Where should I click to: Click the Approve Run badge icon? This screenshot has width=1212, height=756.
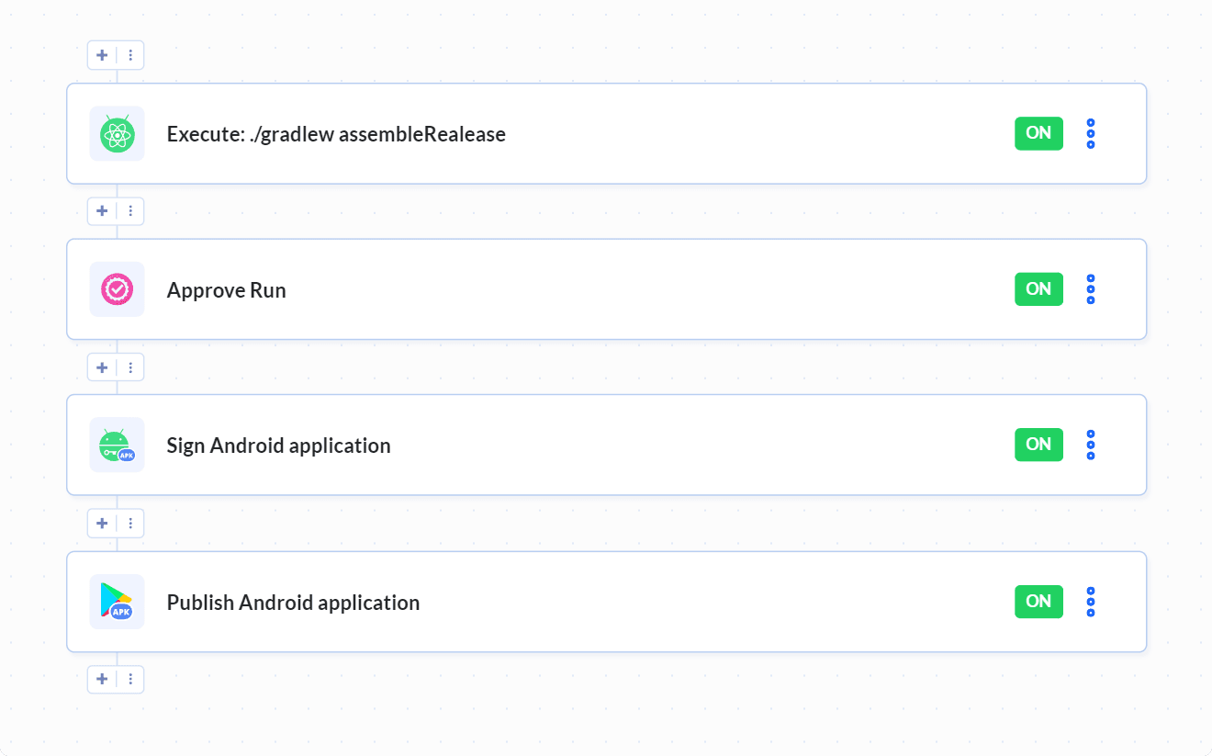[117, 288]
